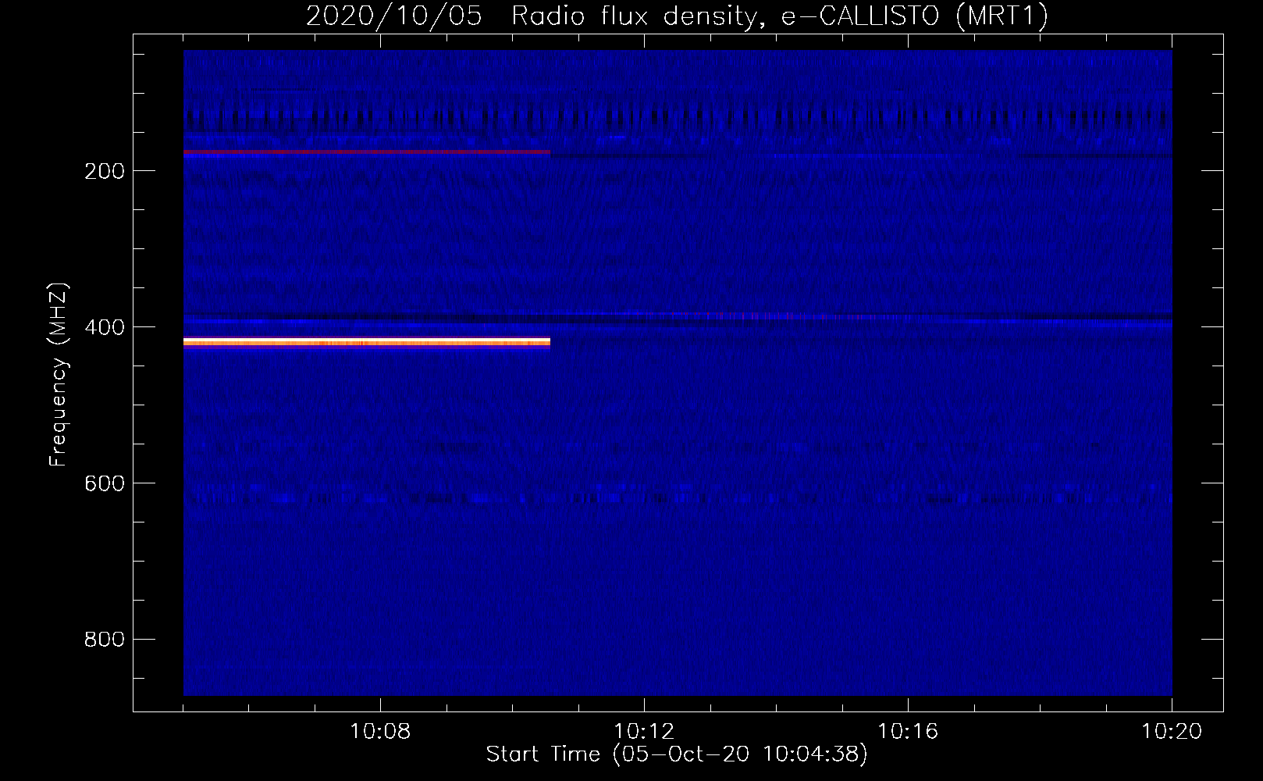Viewport: 1263px width, 781px height.
Task: Click the 400 frequency tick label
Action: [105, 327]
